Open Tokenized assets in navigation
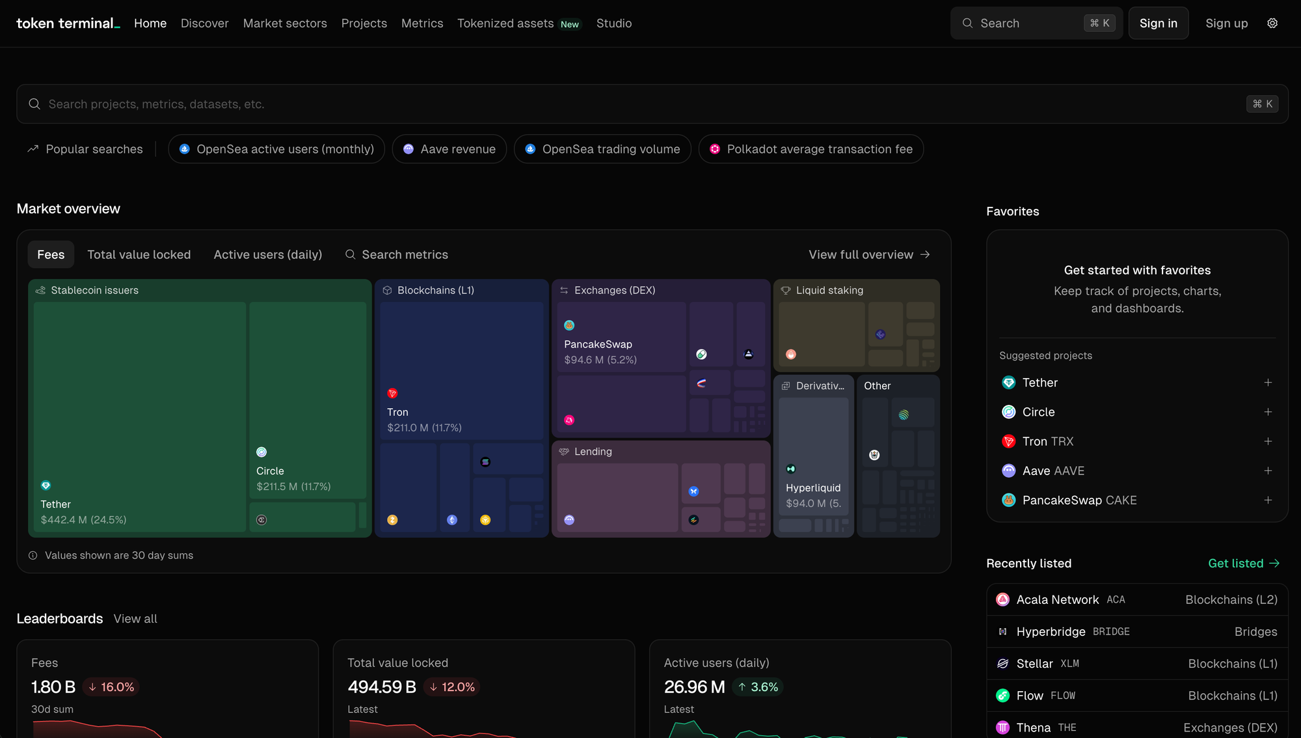The height and width of the screenshot is (738, 1301). pyautogui.click(x=505, y=23)
